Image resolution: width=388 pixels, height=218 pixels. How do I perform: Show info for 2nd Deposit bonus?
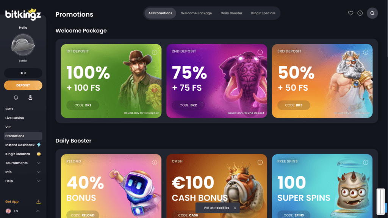click(260, 52)
